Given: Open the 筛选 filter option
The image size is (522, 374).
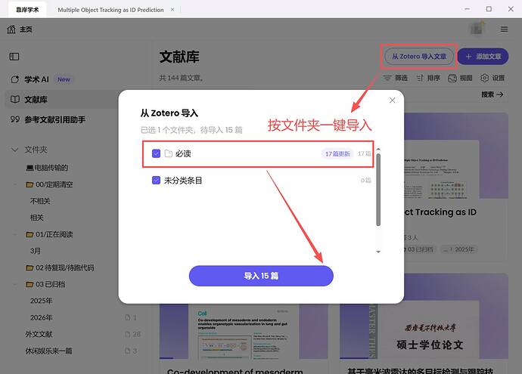Looking at the screenshot, I should click(x=396, y=78).
